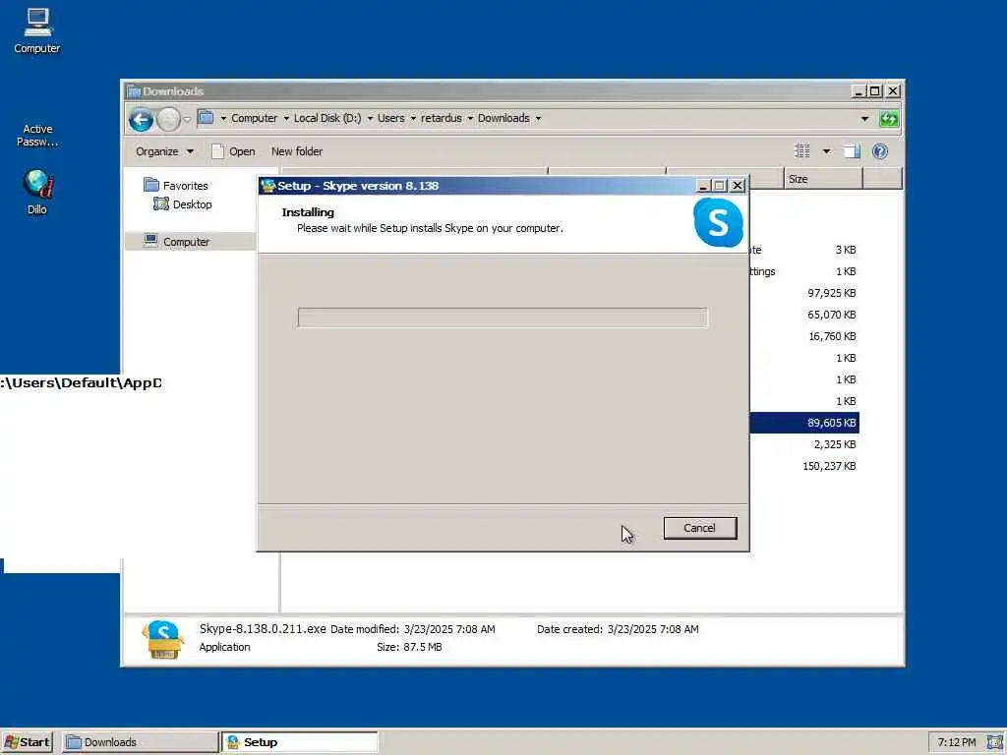Click Open in the Explorer toolbar

click(x=234, y=151)
